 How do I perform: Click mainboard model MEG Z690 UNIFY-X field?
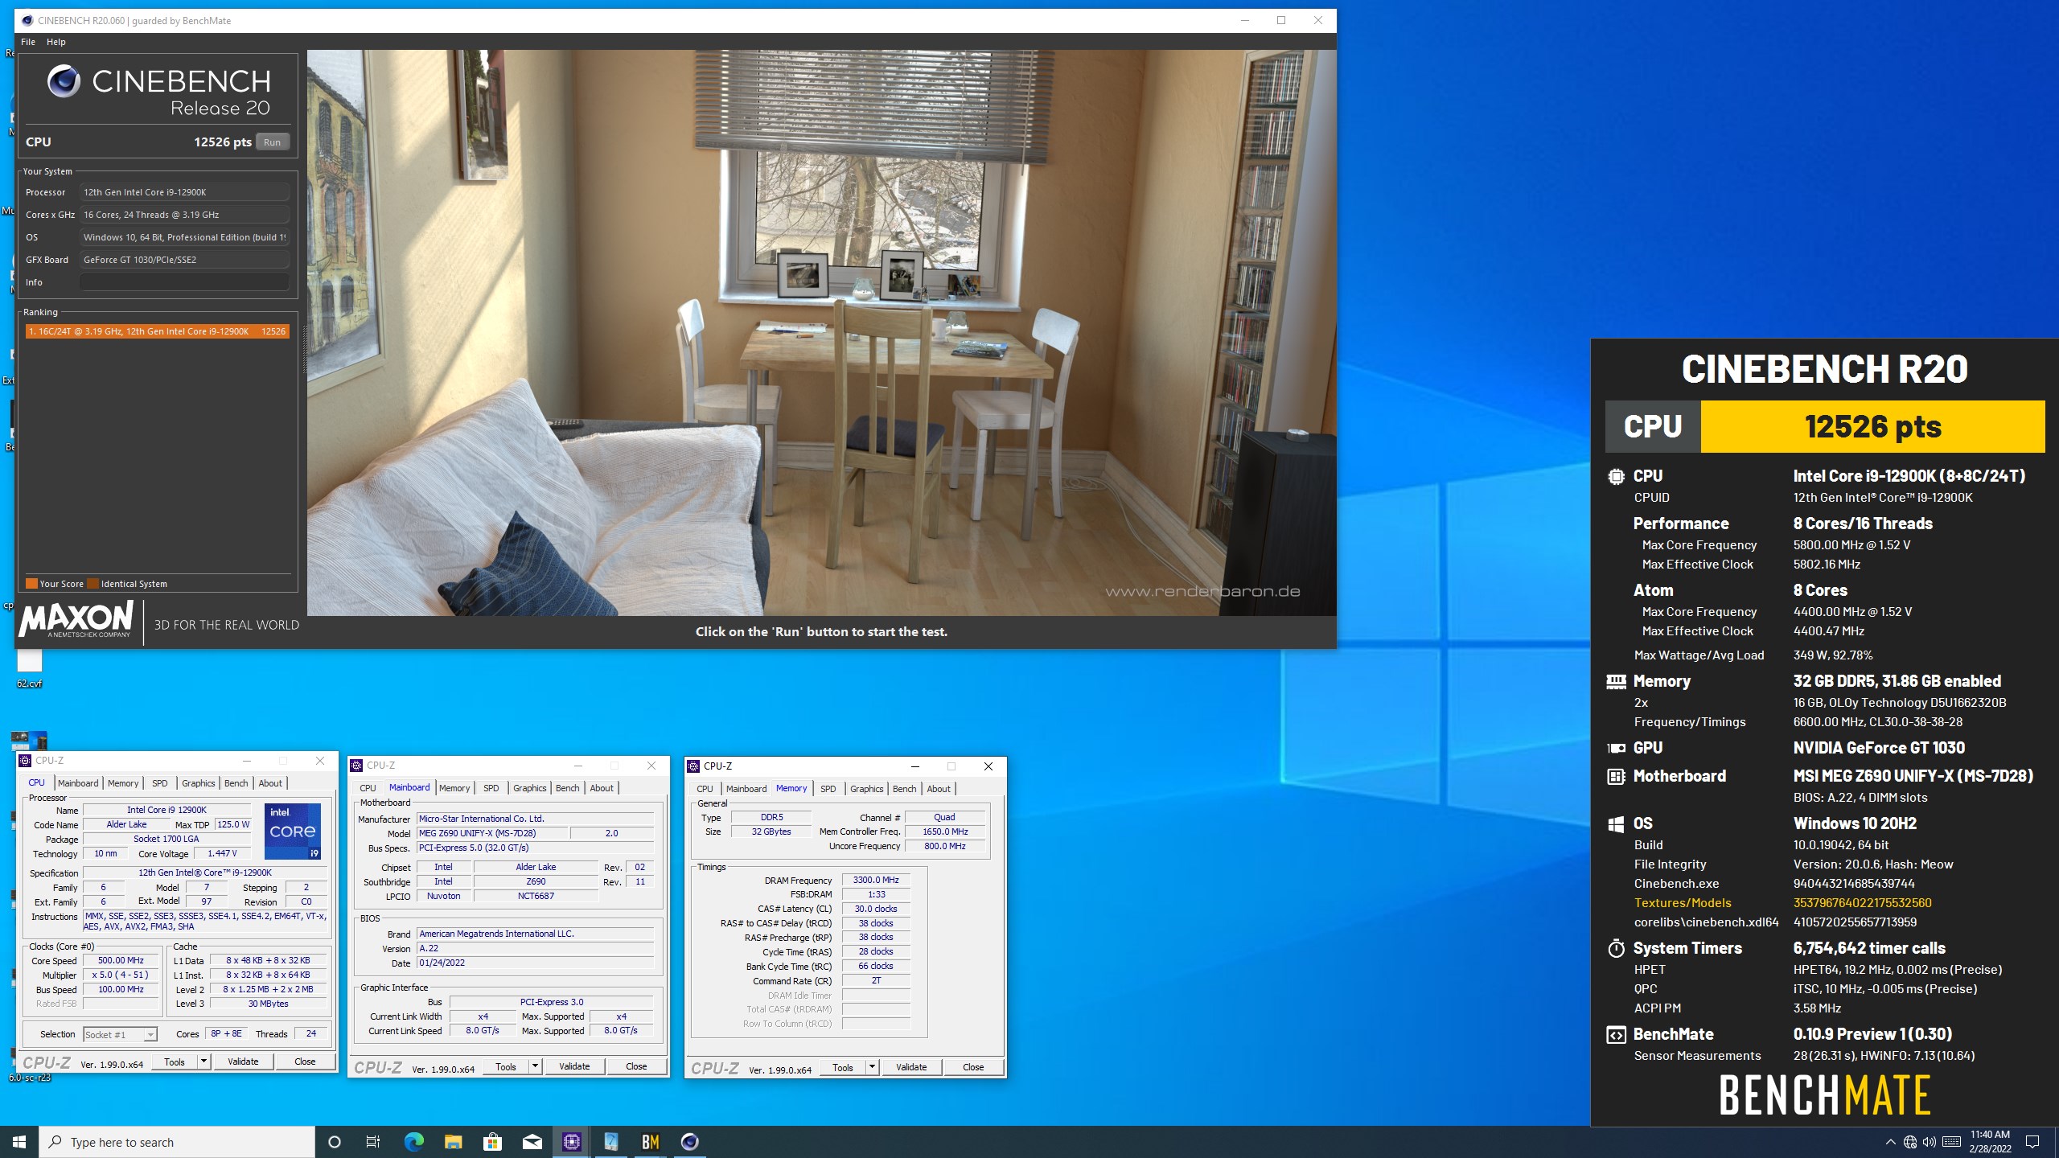[492, 833]
